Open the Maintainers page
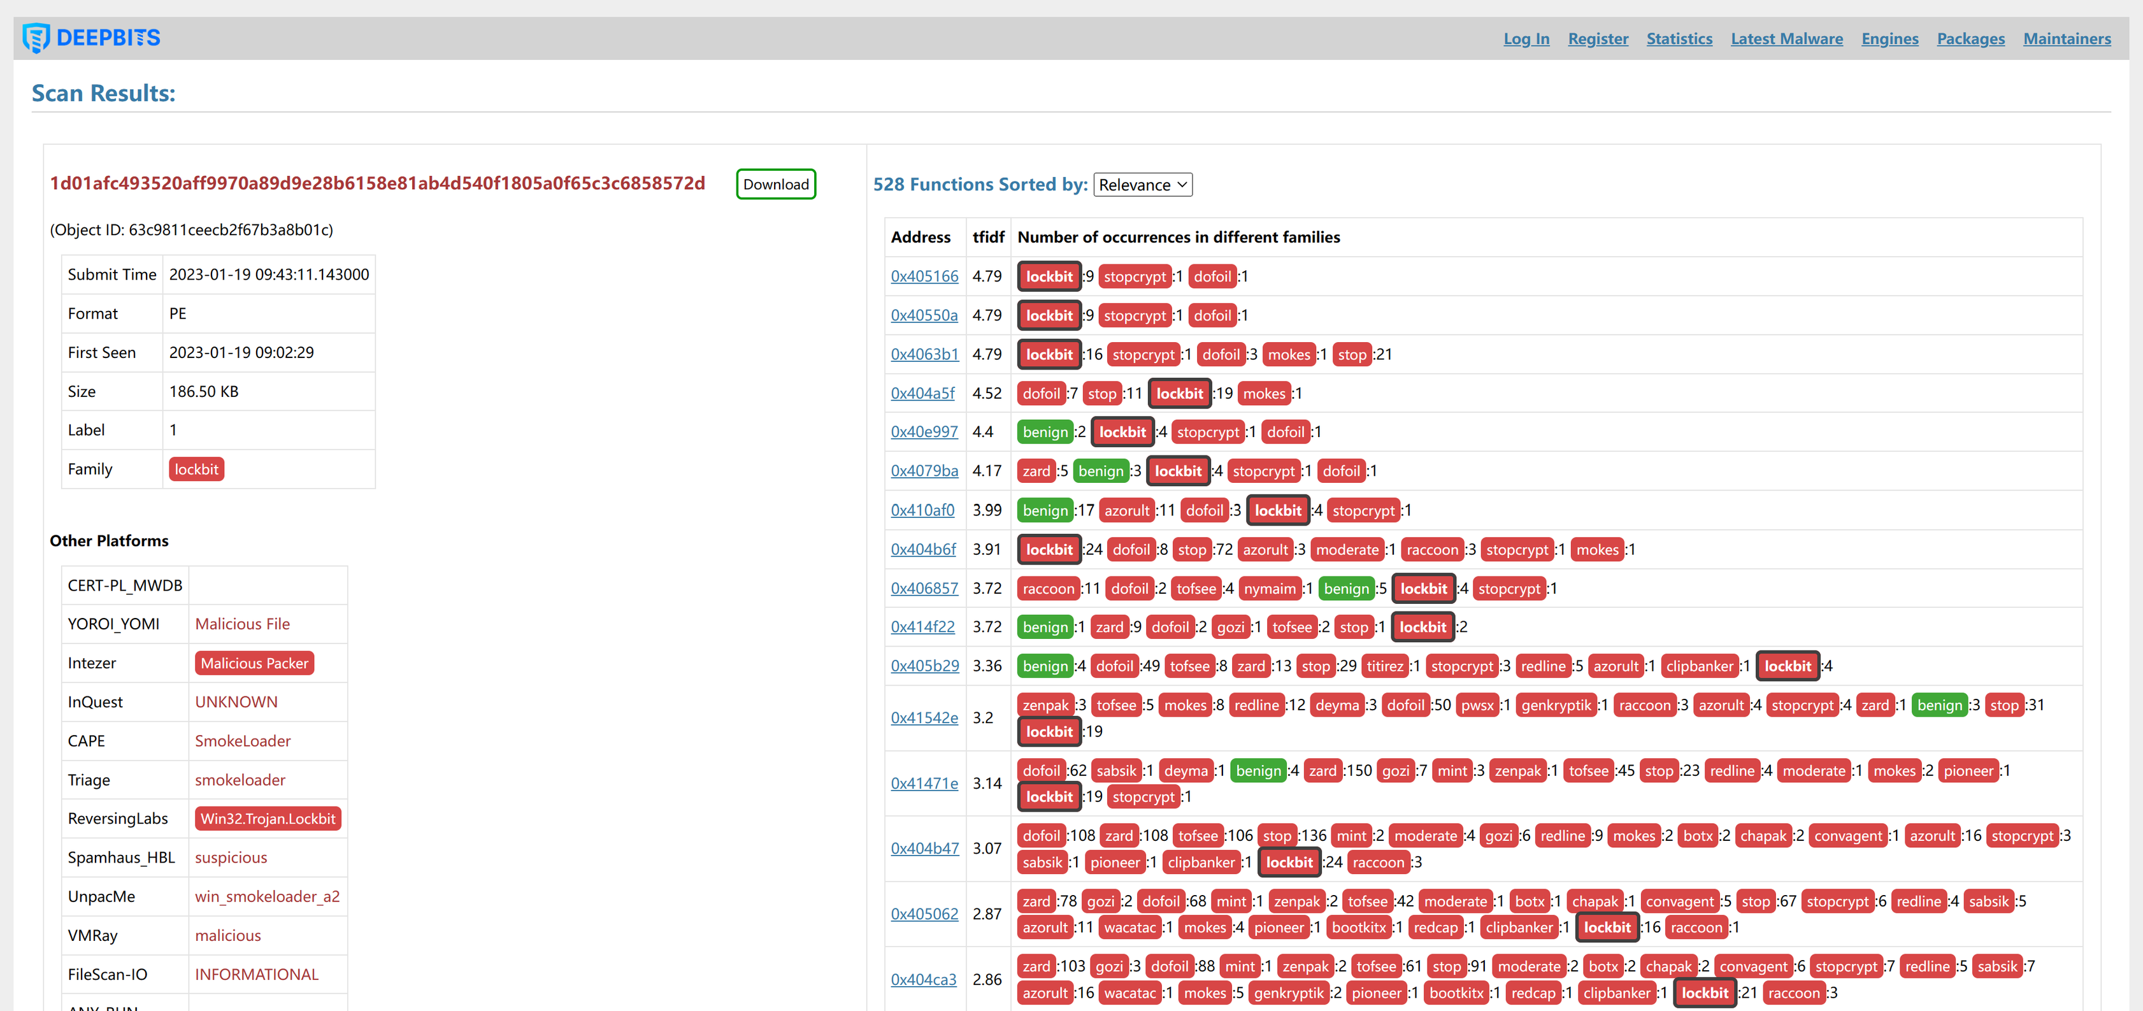Screen dimensions: 2143x1011 (x=2067, y=38)
